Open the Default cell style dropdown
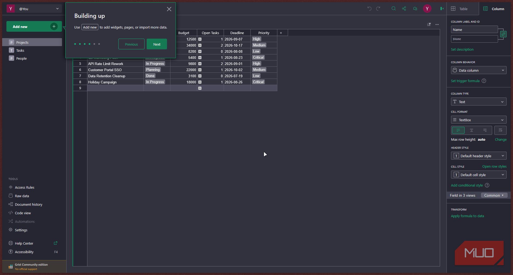 click(x=479, y=175)
